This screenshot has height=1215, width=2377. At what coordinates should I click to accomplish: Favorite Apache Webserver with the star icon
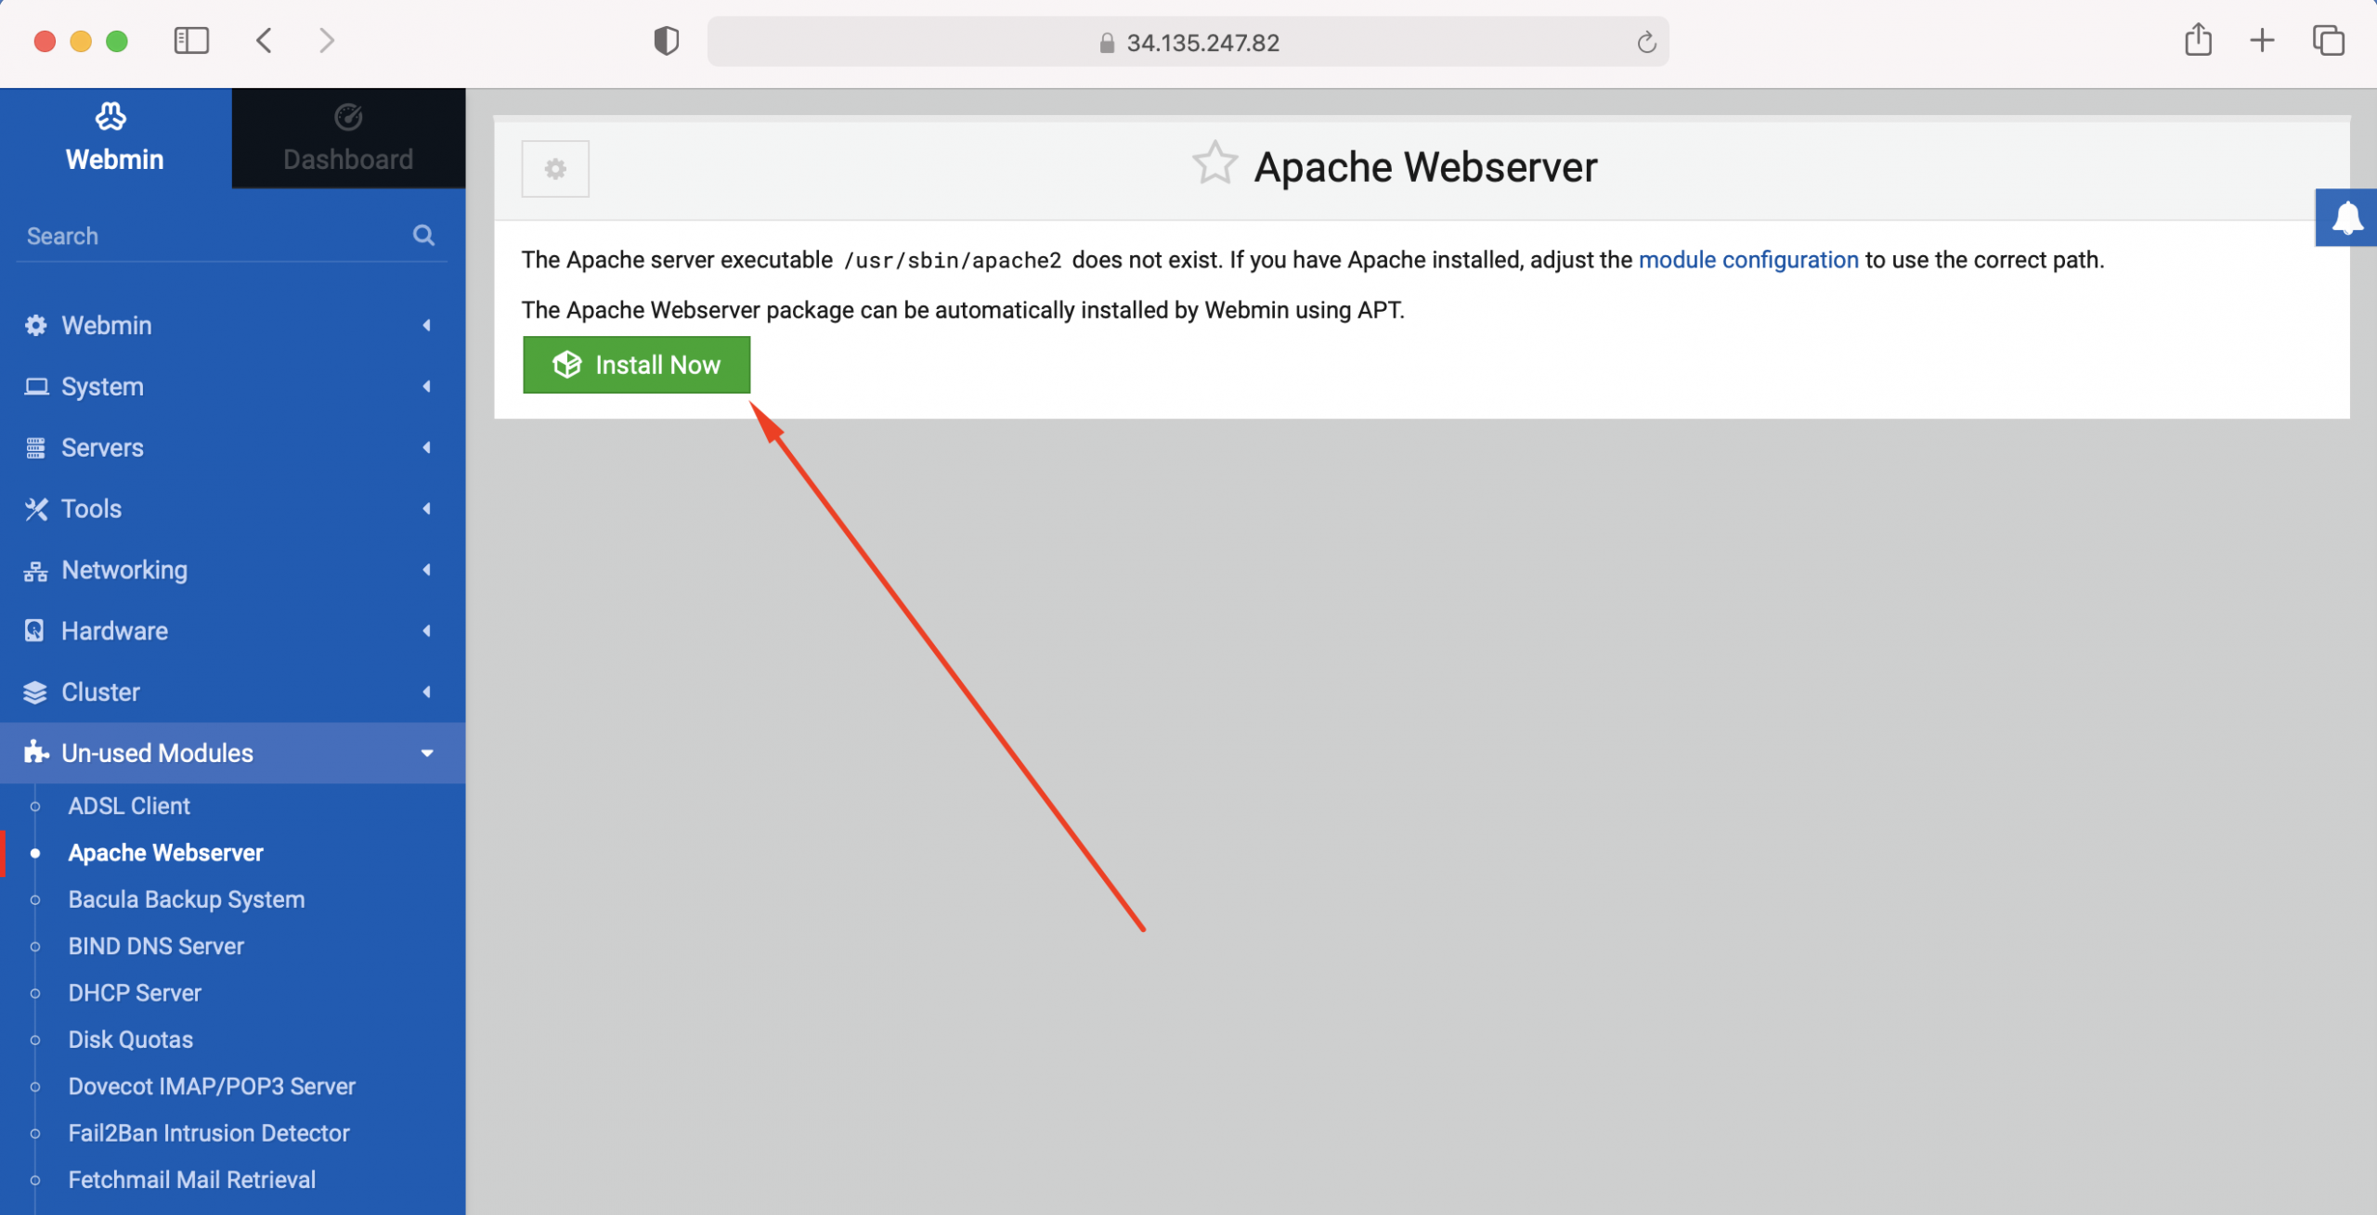[x=1214, y=164]
